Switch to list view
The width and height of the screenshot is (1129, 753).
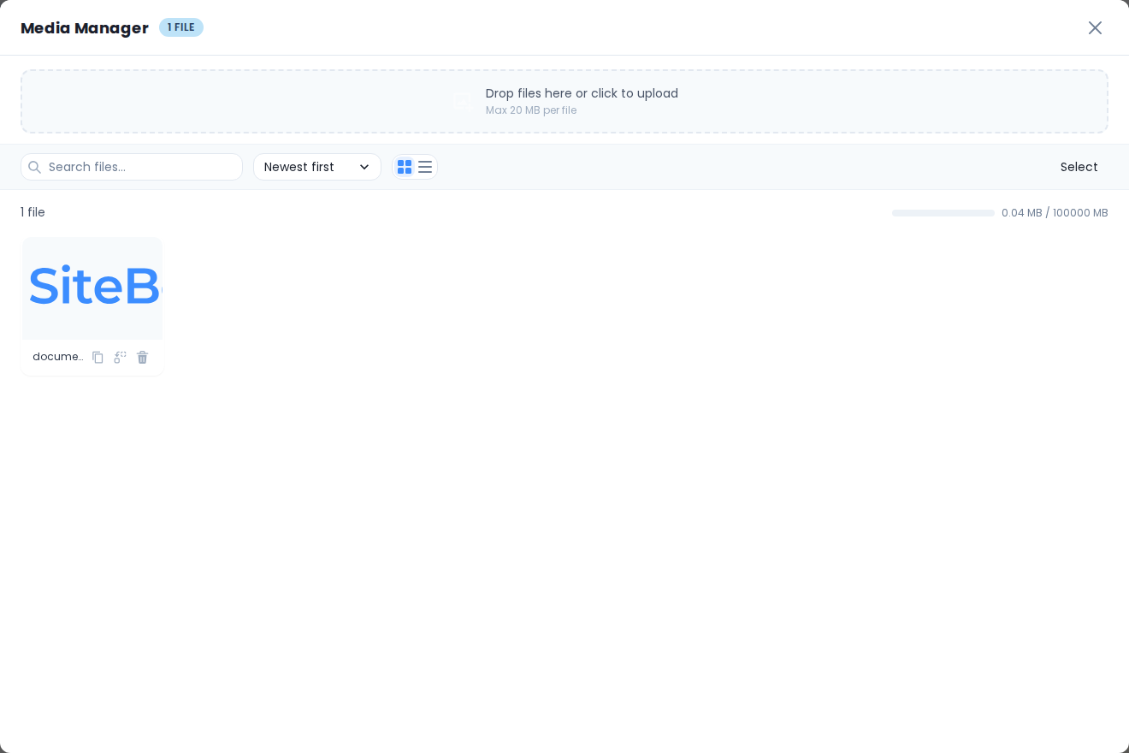425,167
